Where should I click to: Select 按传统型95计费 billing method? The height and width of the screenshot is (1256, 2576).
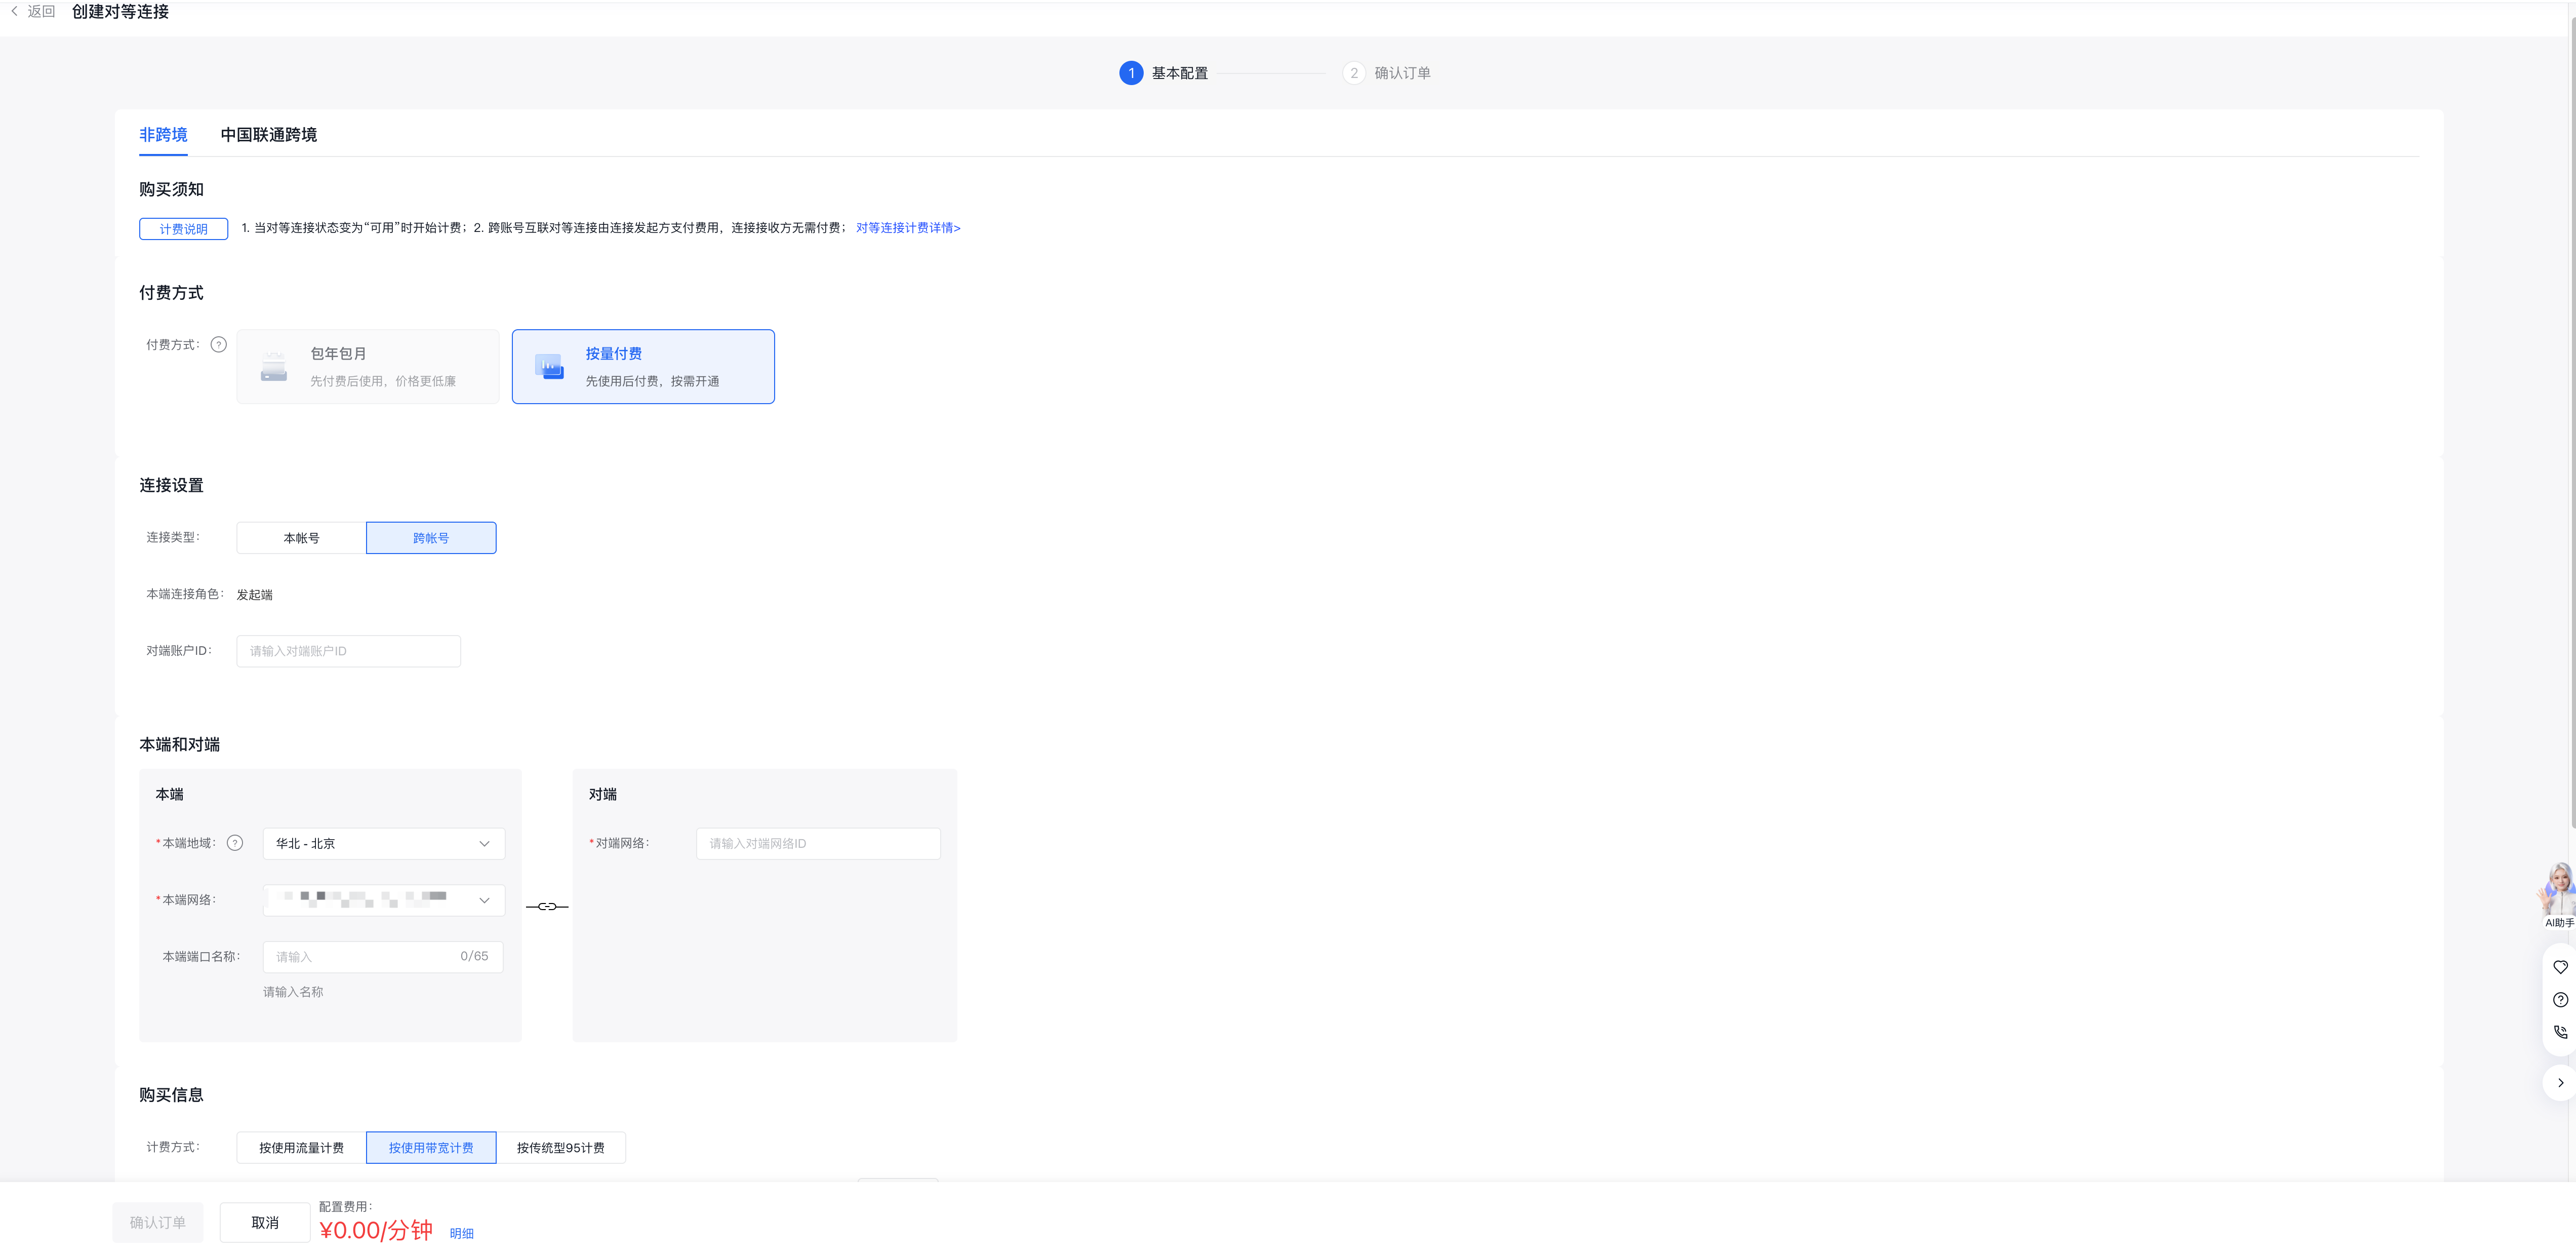561,1148
